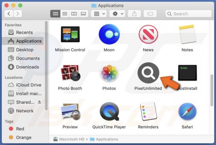Select the Orange tag

pyautogui.click(x=23, y=137)
